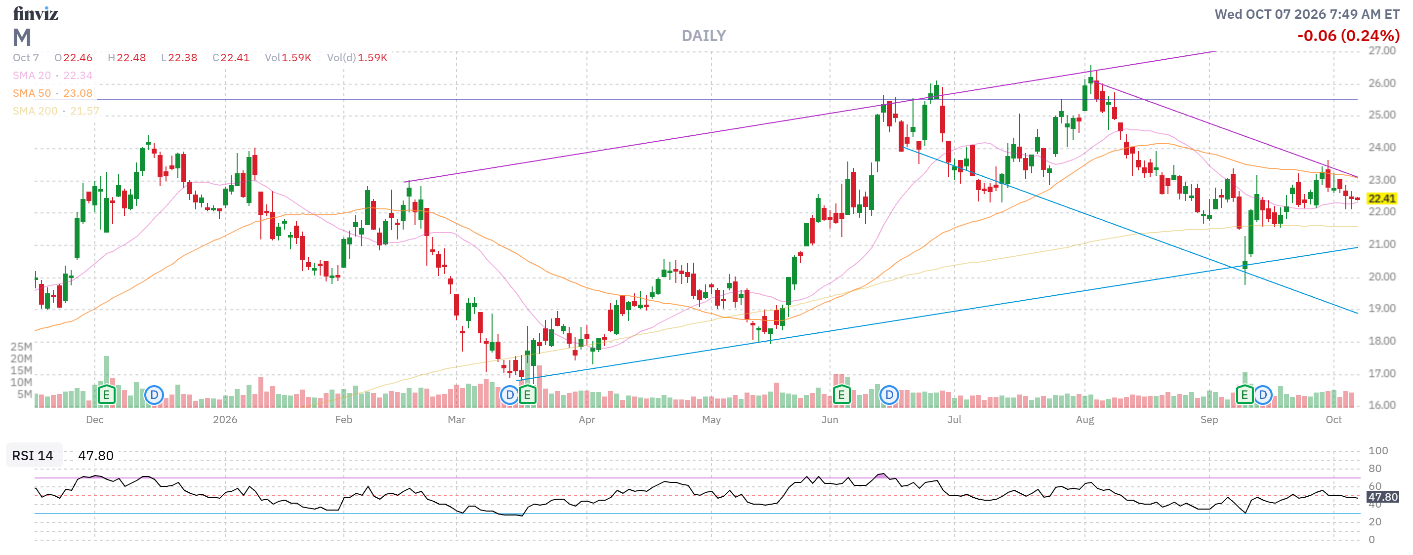The height and width of the screenshot is (555, 1413).
Task: Click the RSI value 47.80 beside RSI 14
Action: click(95, 455)
